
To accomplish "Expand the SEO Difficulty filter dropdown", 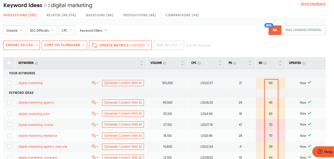I will point(42,30).
